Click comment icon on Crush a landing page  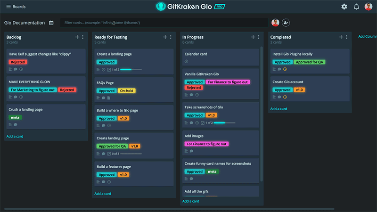click(x=16, y=125)
